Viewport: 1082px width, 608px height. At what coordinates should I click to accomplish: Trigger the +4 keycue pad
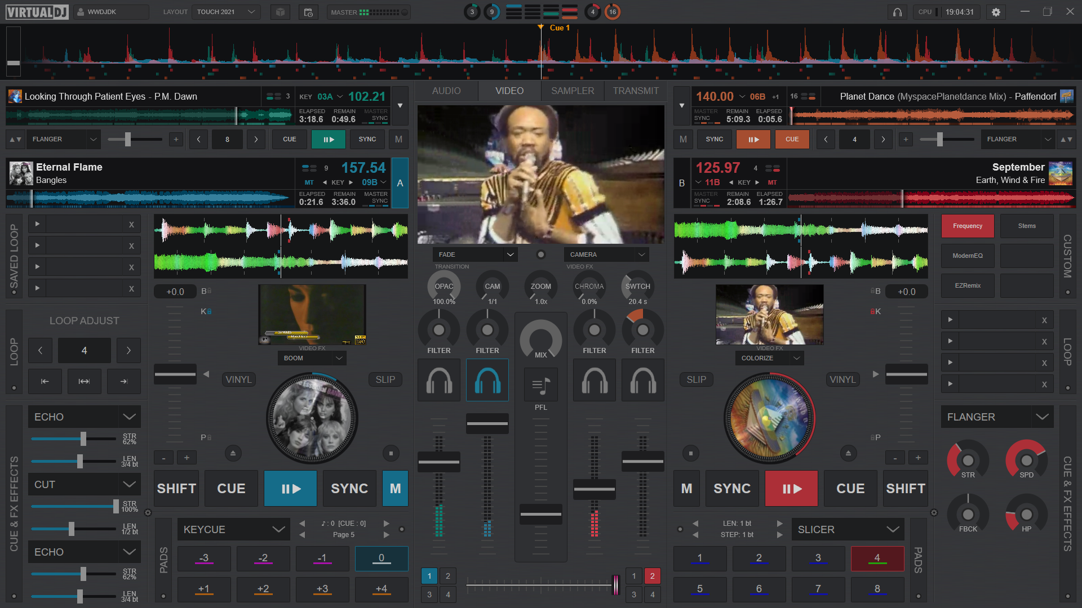(382, 589)
